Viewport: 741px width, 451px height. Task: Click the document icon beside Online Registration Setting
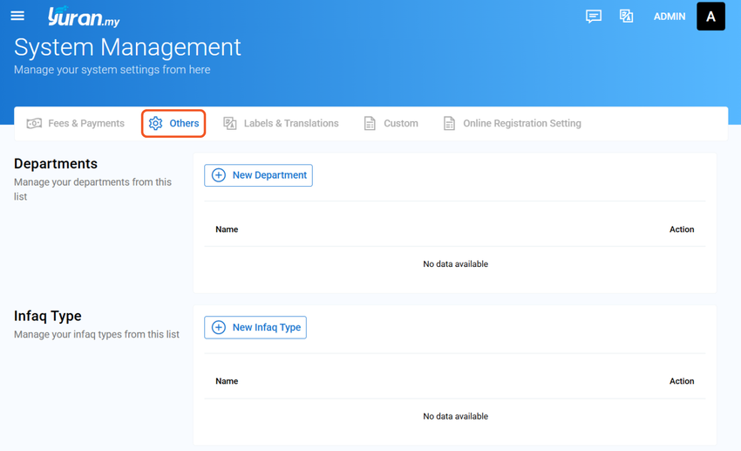pos(449,123)
